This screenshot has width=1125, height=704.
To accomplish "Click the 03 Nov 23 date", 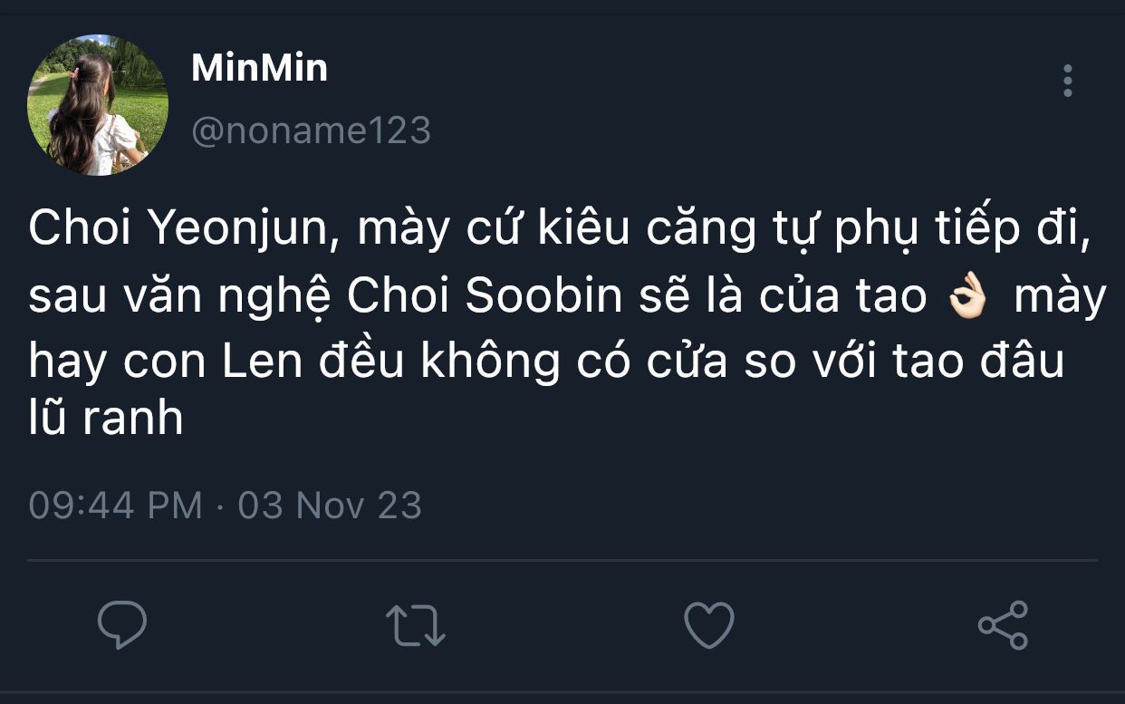I will coord(330,505).
